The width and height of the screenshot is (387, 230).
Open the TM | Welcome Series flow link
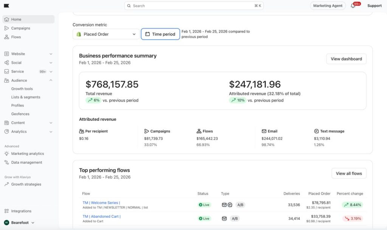(101, 203)
